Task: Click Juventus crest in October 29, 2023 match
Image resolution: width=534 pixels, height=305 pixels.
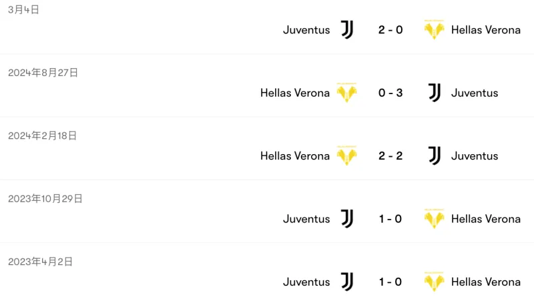Action: (347, 219)
